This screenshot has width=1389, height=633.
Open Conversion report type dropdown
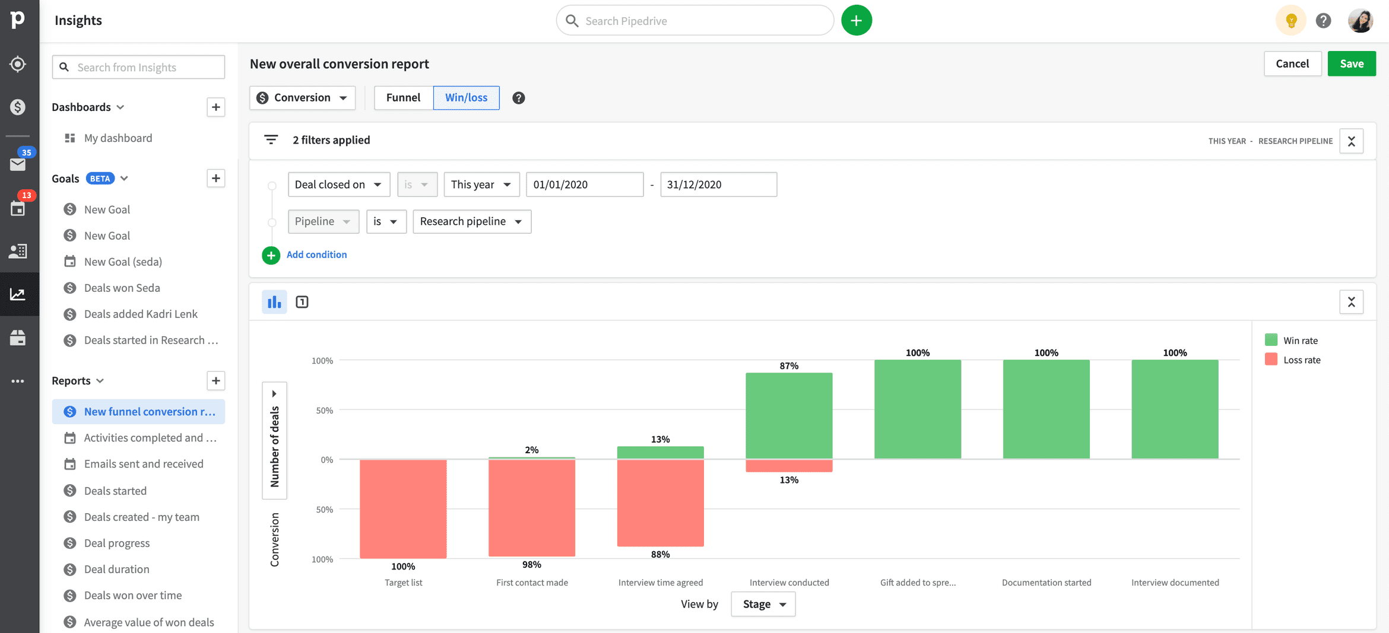[302, 98]
